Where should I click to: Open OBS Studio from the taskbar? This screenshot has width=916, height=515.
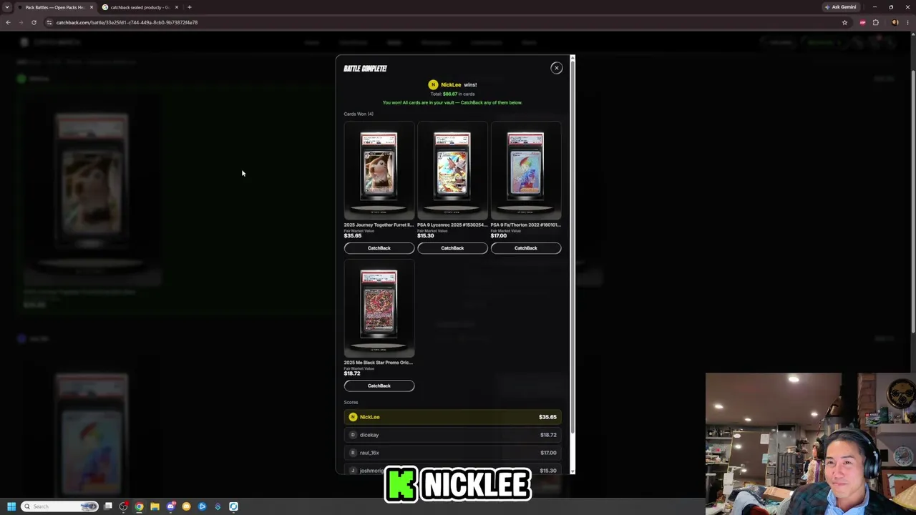124,506
